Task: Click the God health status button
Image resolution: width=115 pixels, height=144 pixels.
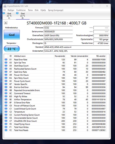Action: point(12,35)
